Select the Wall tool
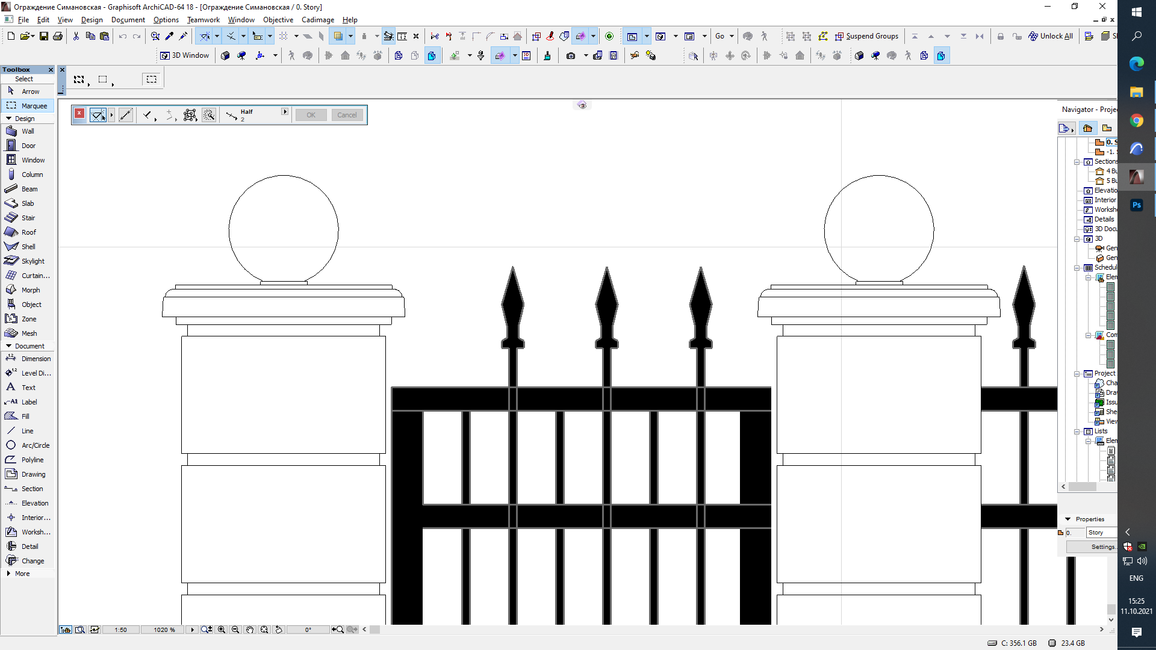1156x650 pixels. click(28, 131)
